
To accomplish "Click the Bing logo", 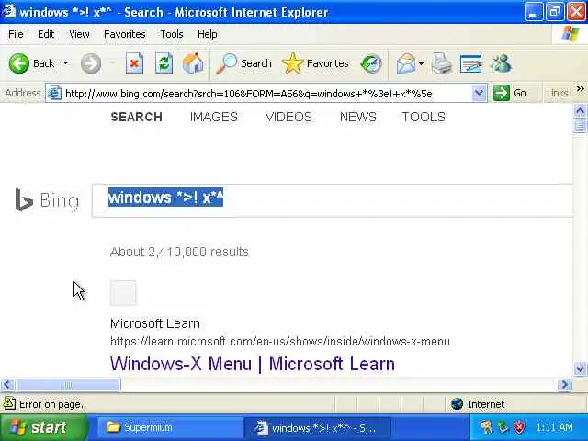I will (47, 200).
